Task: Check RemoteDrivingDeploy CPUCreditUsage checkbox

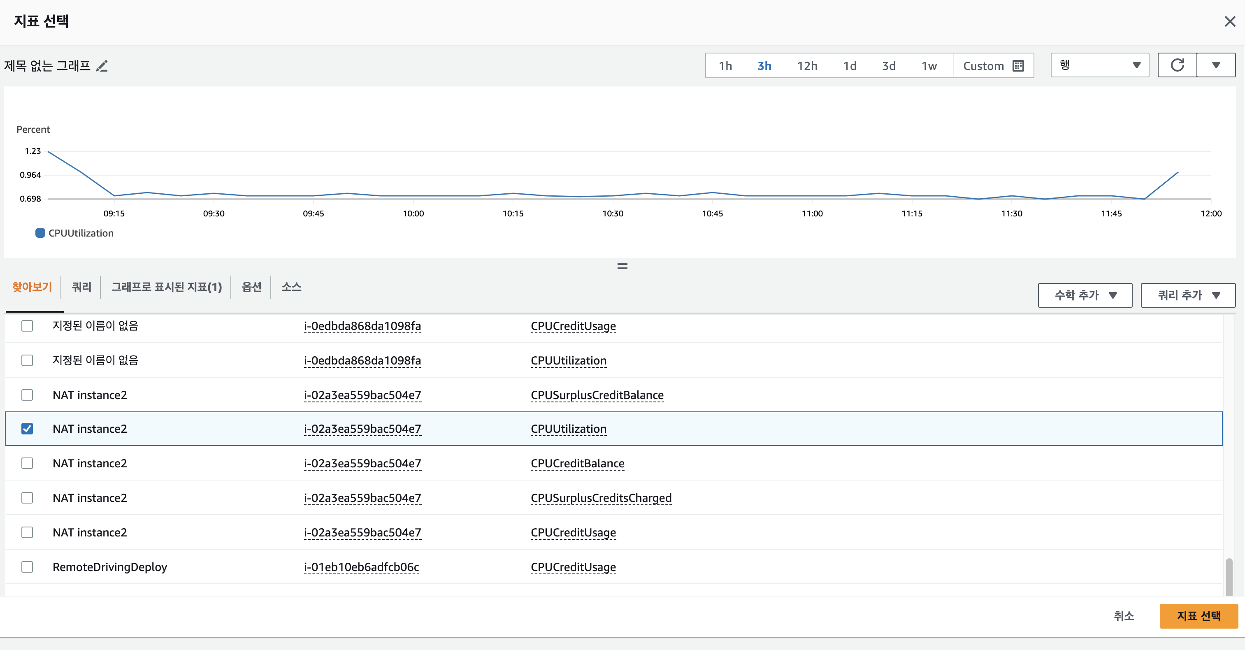Action: 27,567
